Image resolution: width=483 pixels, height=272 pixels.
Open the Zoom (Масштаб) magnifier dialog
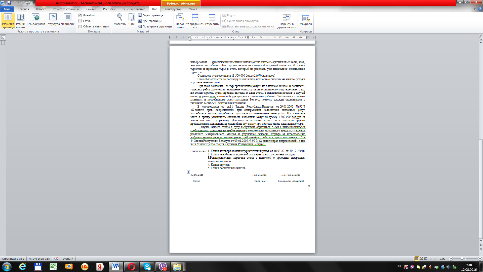coord(119,20)
